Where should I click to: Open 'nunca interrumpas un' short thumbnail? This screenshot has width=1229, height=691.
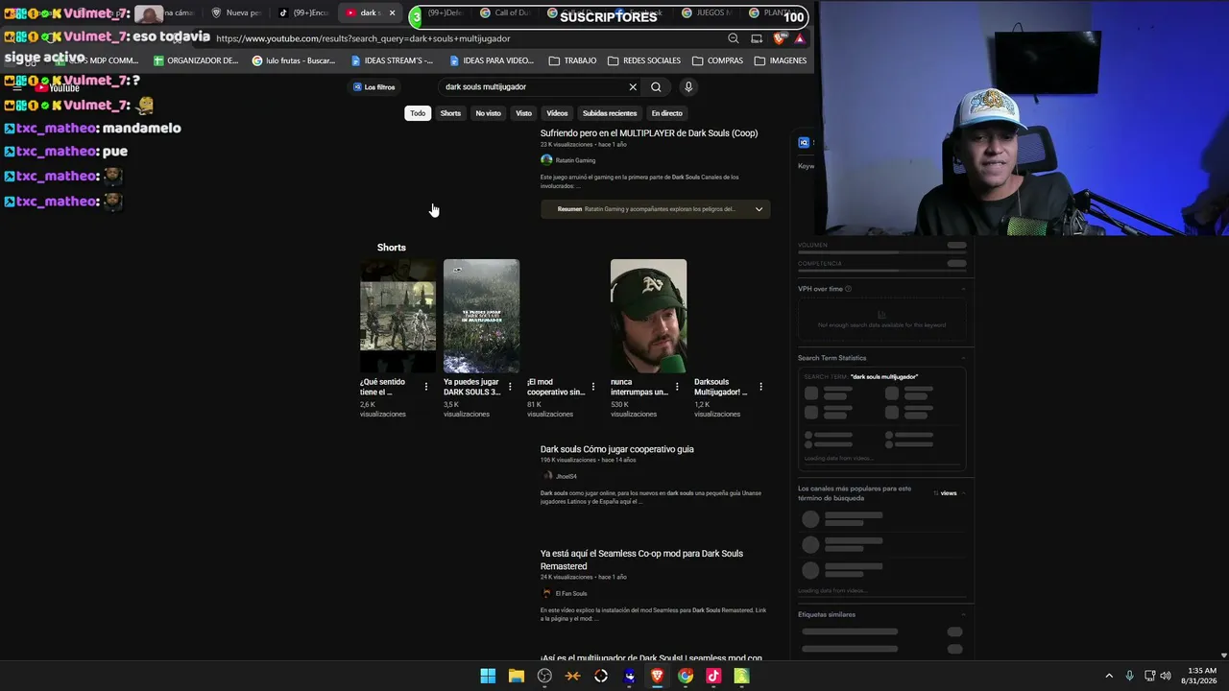tap(648, 316)
